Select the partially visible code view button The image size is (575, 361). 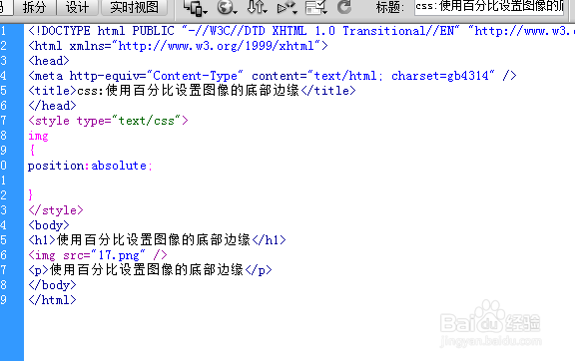pyautogui.click(x=6, y=7)
